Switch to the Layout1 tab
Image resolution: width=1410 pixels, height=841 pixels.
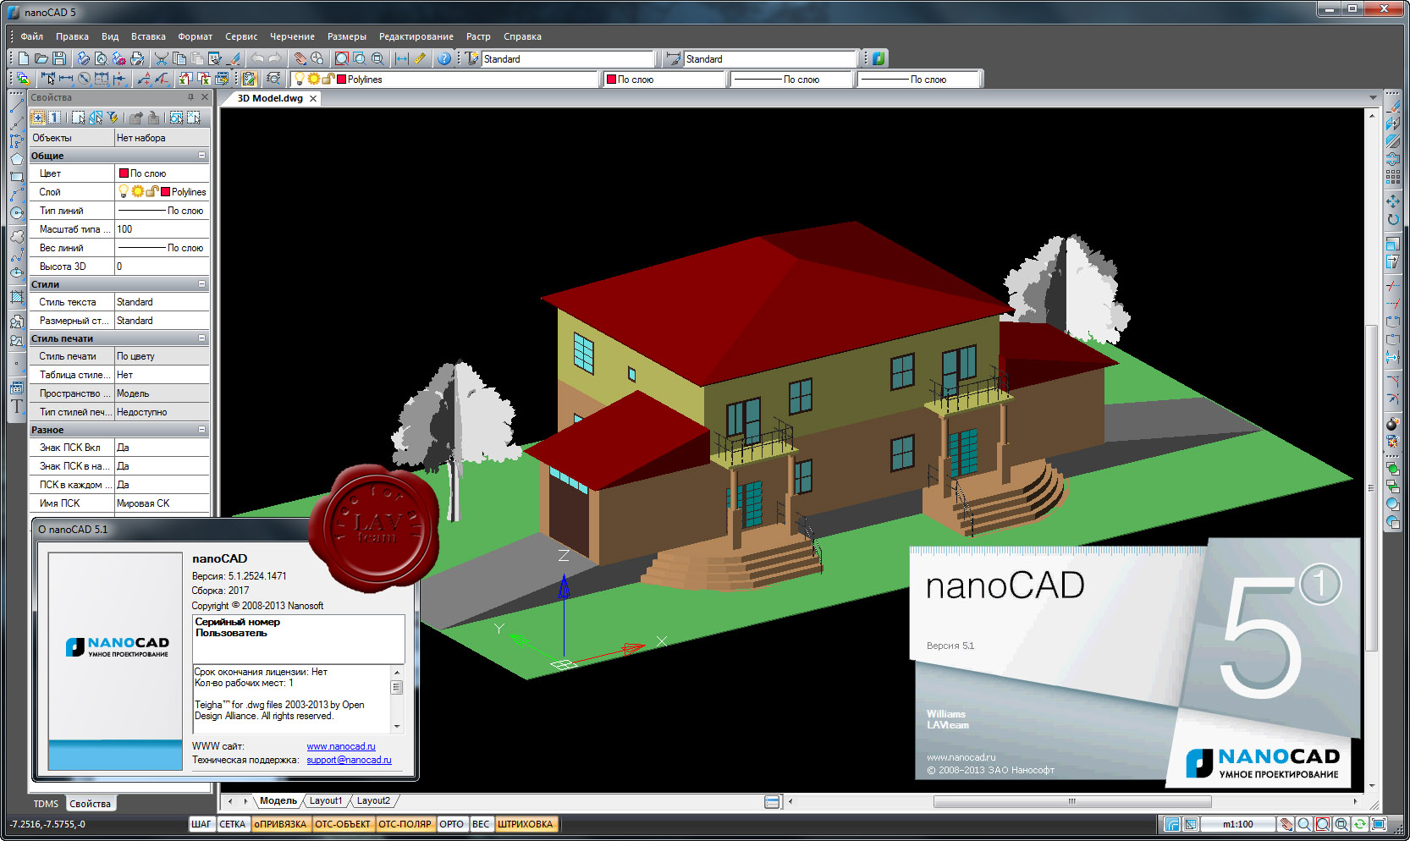(326, 800)
